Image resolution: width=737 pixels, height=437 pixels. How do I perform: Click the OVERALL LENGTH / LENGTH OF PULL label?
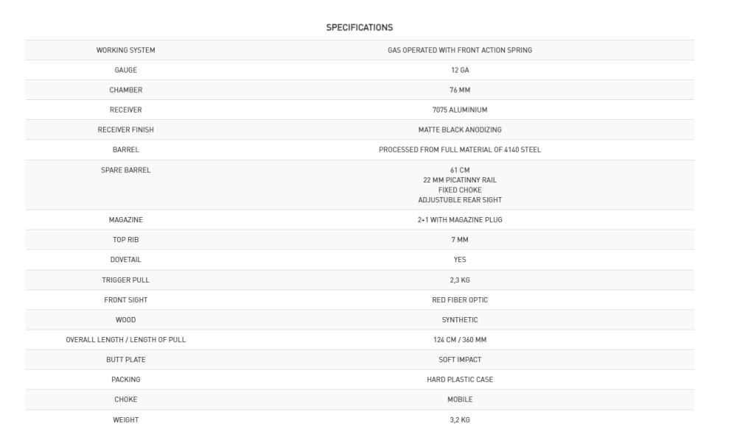[x=126, y=339]
